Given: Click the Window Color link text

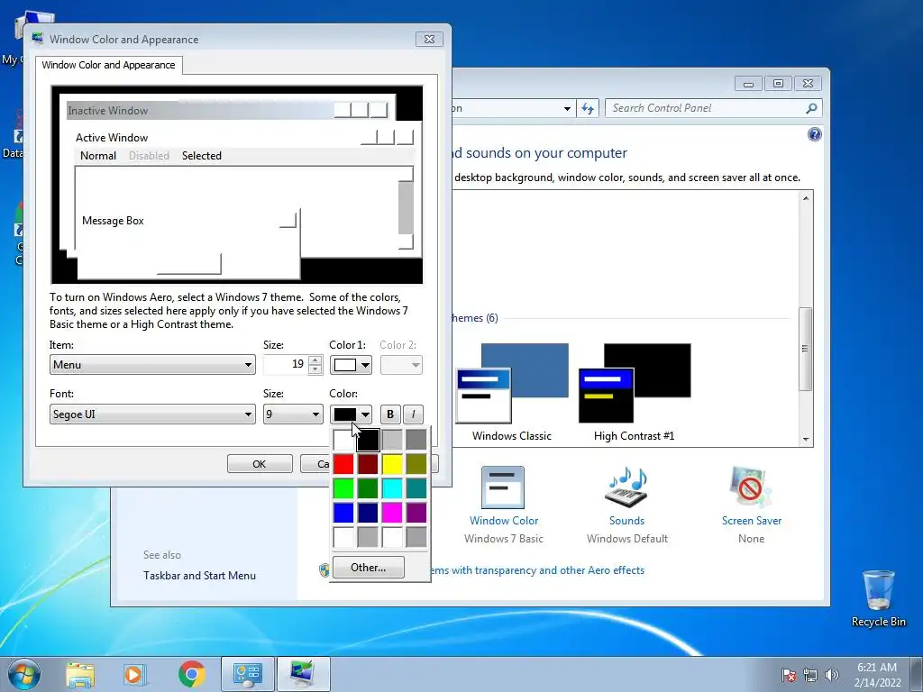Looking at the screenshot, I should [x=504, y=521].
